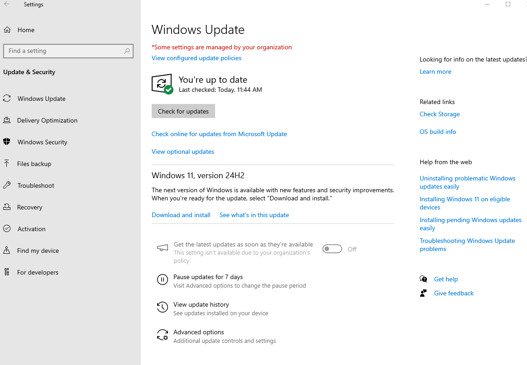The image size is (527, 365).
Task: Open For developers settings
Action: (x=38, y=272)
